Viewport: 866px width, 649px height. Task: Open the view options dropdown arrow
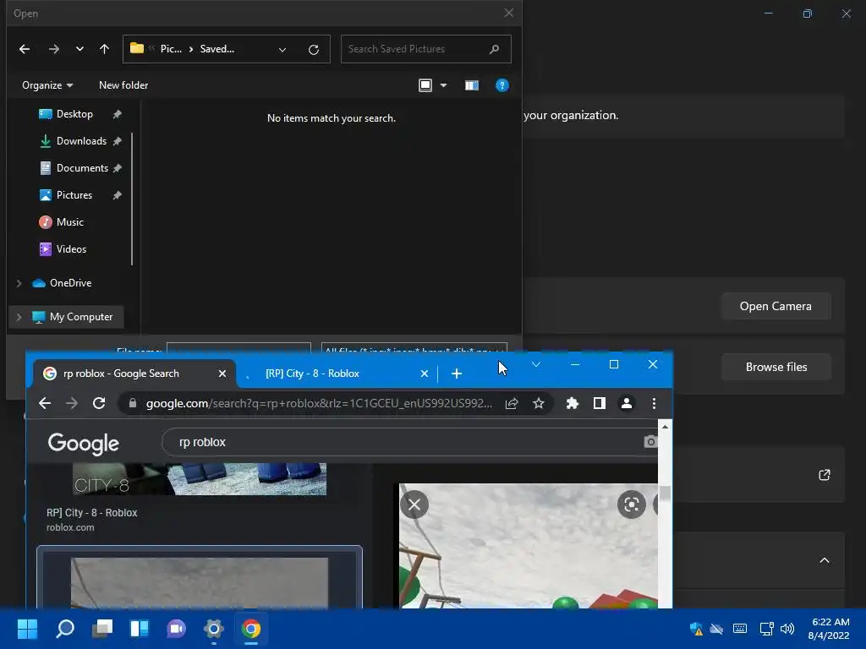coord(443,85)
